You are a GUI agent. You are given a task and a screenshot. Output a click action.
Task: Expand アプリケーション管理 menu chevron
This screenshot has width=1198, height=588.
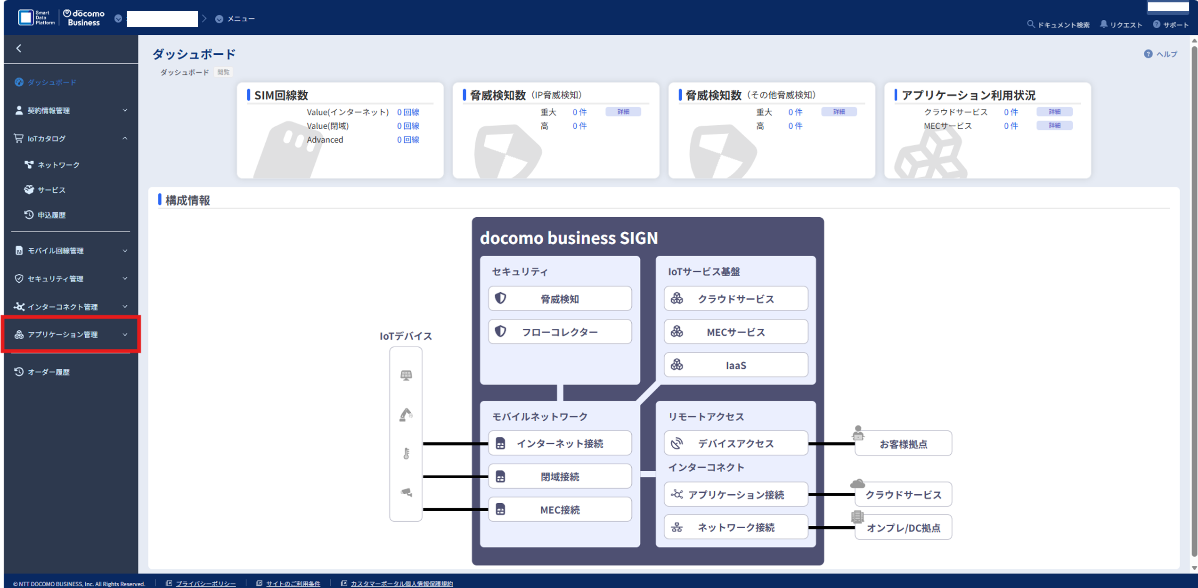(x=125, y=335)
